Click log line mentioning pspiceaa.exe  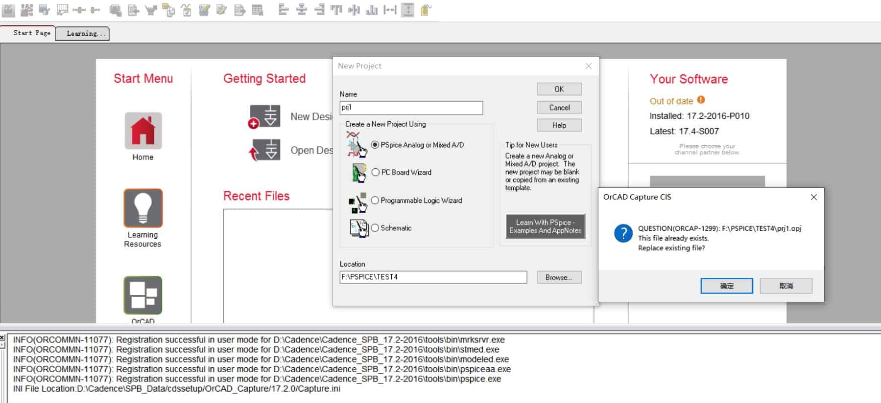pyautogui.click(x=262, y=369)
